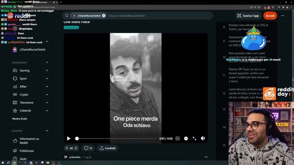The width and height of the screenshot is (294, 165).
Task: Open video settings gear
Action: pyautogui.click(x=186, y=138)
